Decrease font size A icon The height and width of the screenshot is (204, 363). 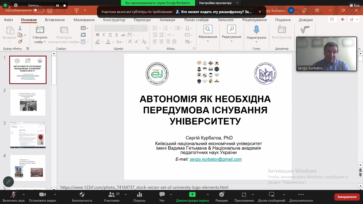137,41
